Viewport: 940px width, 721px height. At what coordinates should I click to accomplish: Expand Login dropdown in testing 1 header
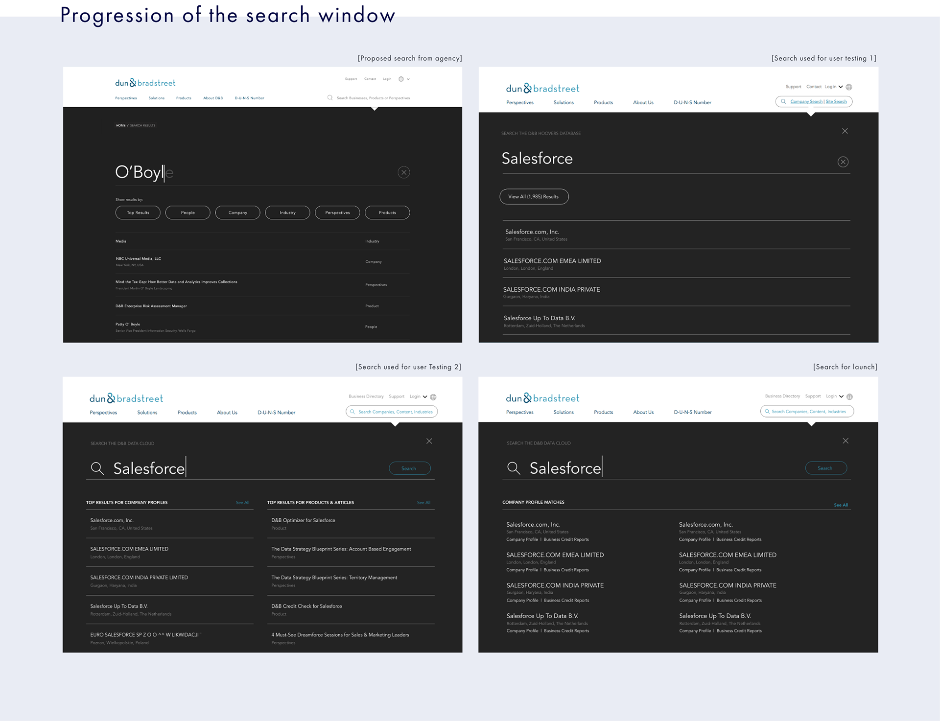[833, 87]
